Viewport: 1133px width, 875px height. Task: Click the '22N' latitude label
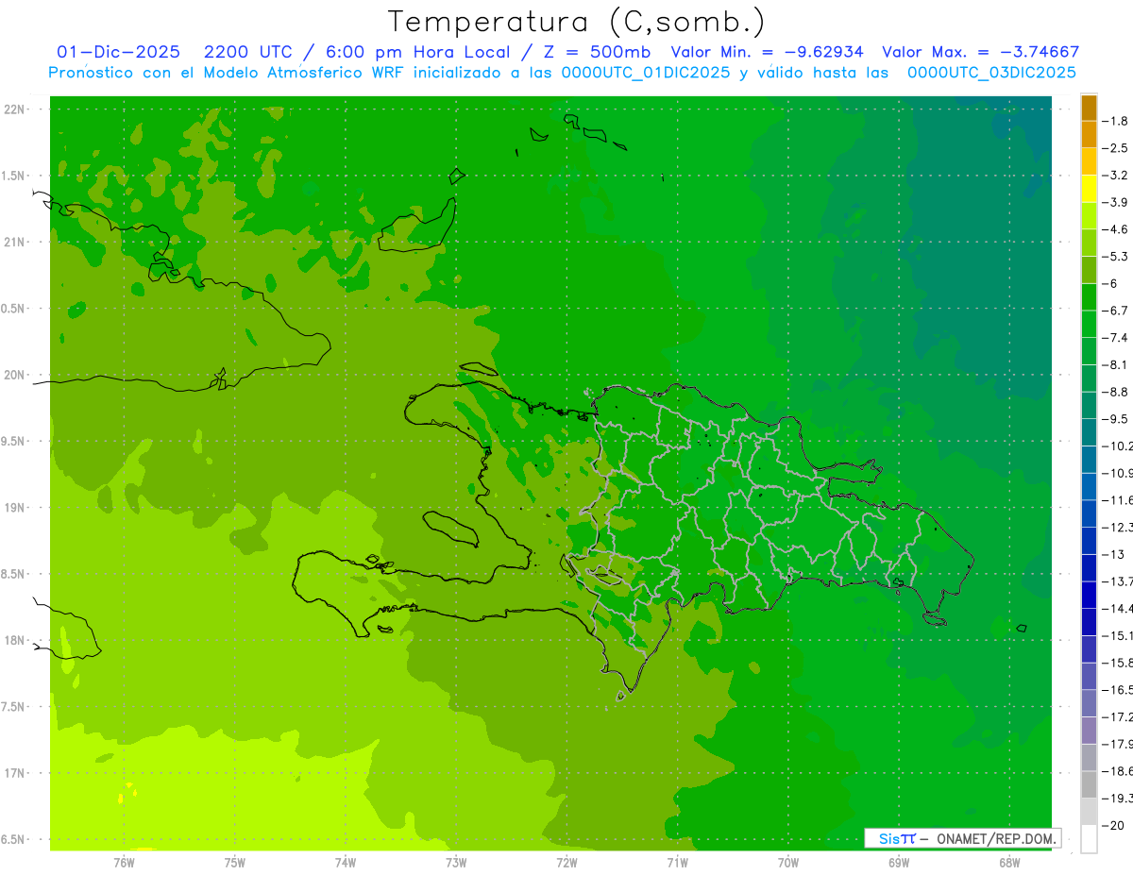[x=14, y=109]
